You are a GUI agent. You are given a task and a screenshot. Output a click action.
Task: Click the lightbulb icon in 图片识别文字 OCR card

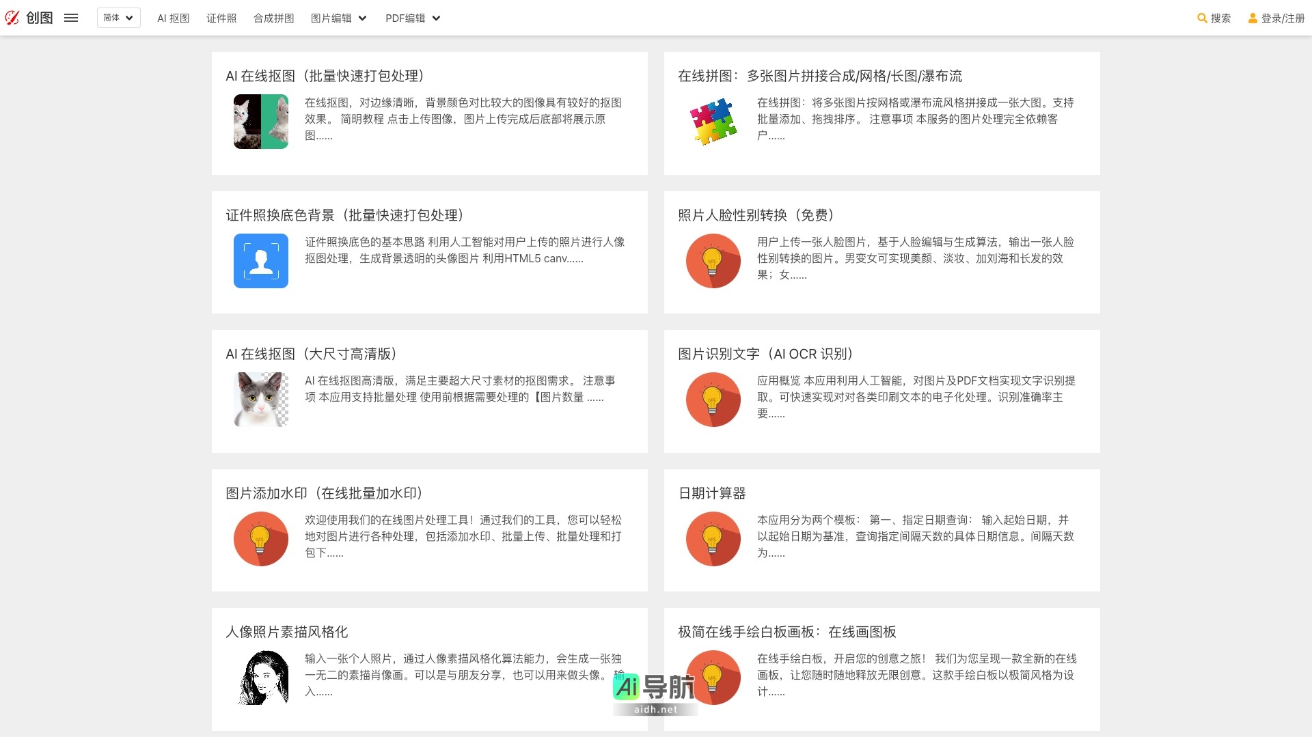(713, 400)
